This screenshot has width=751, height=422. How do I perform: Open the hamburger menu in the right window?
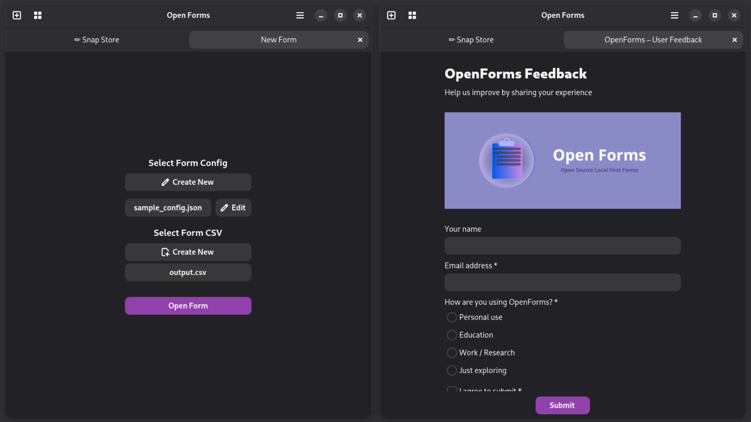[x=674, y=15]
